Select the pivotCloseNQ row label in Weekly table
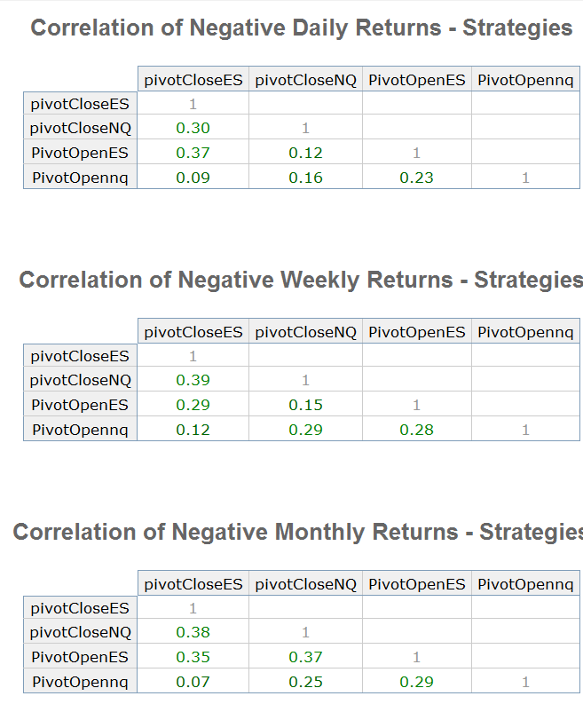The height and width of the screenshot is (704, 583). point(80,381)
